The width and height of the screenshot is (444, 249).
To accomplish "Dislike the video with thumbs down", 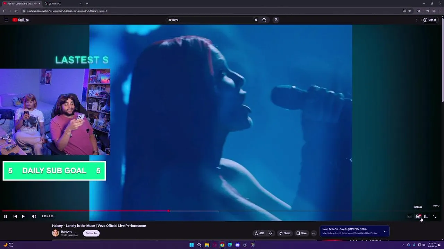I will (271, 233).
